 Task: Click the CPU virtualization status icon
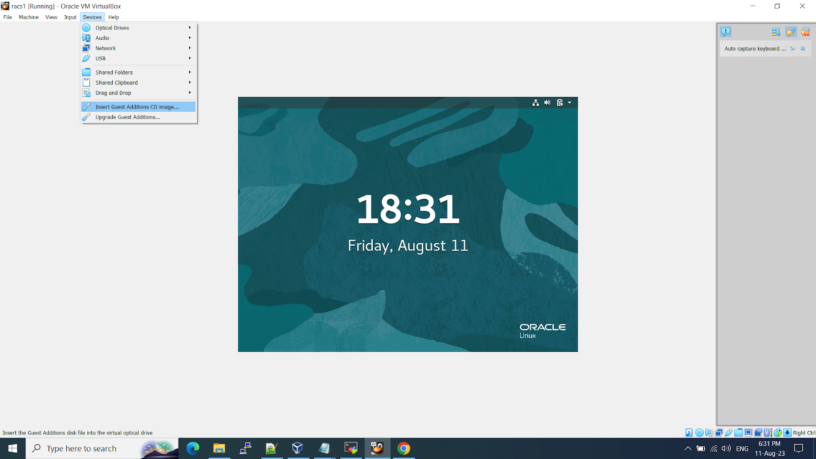coord(768,432)
